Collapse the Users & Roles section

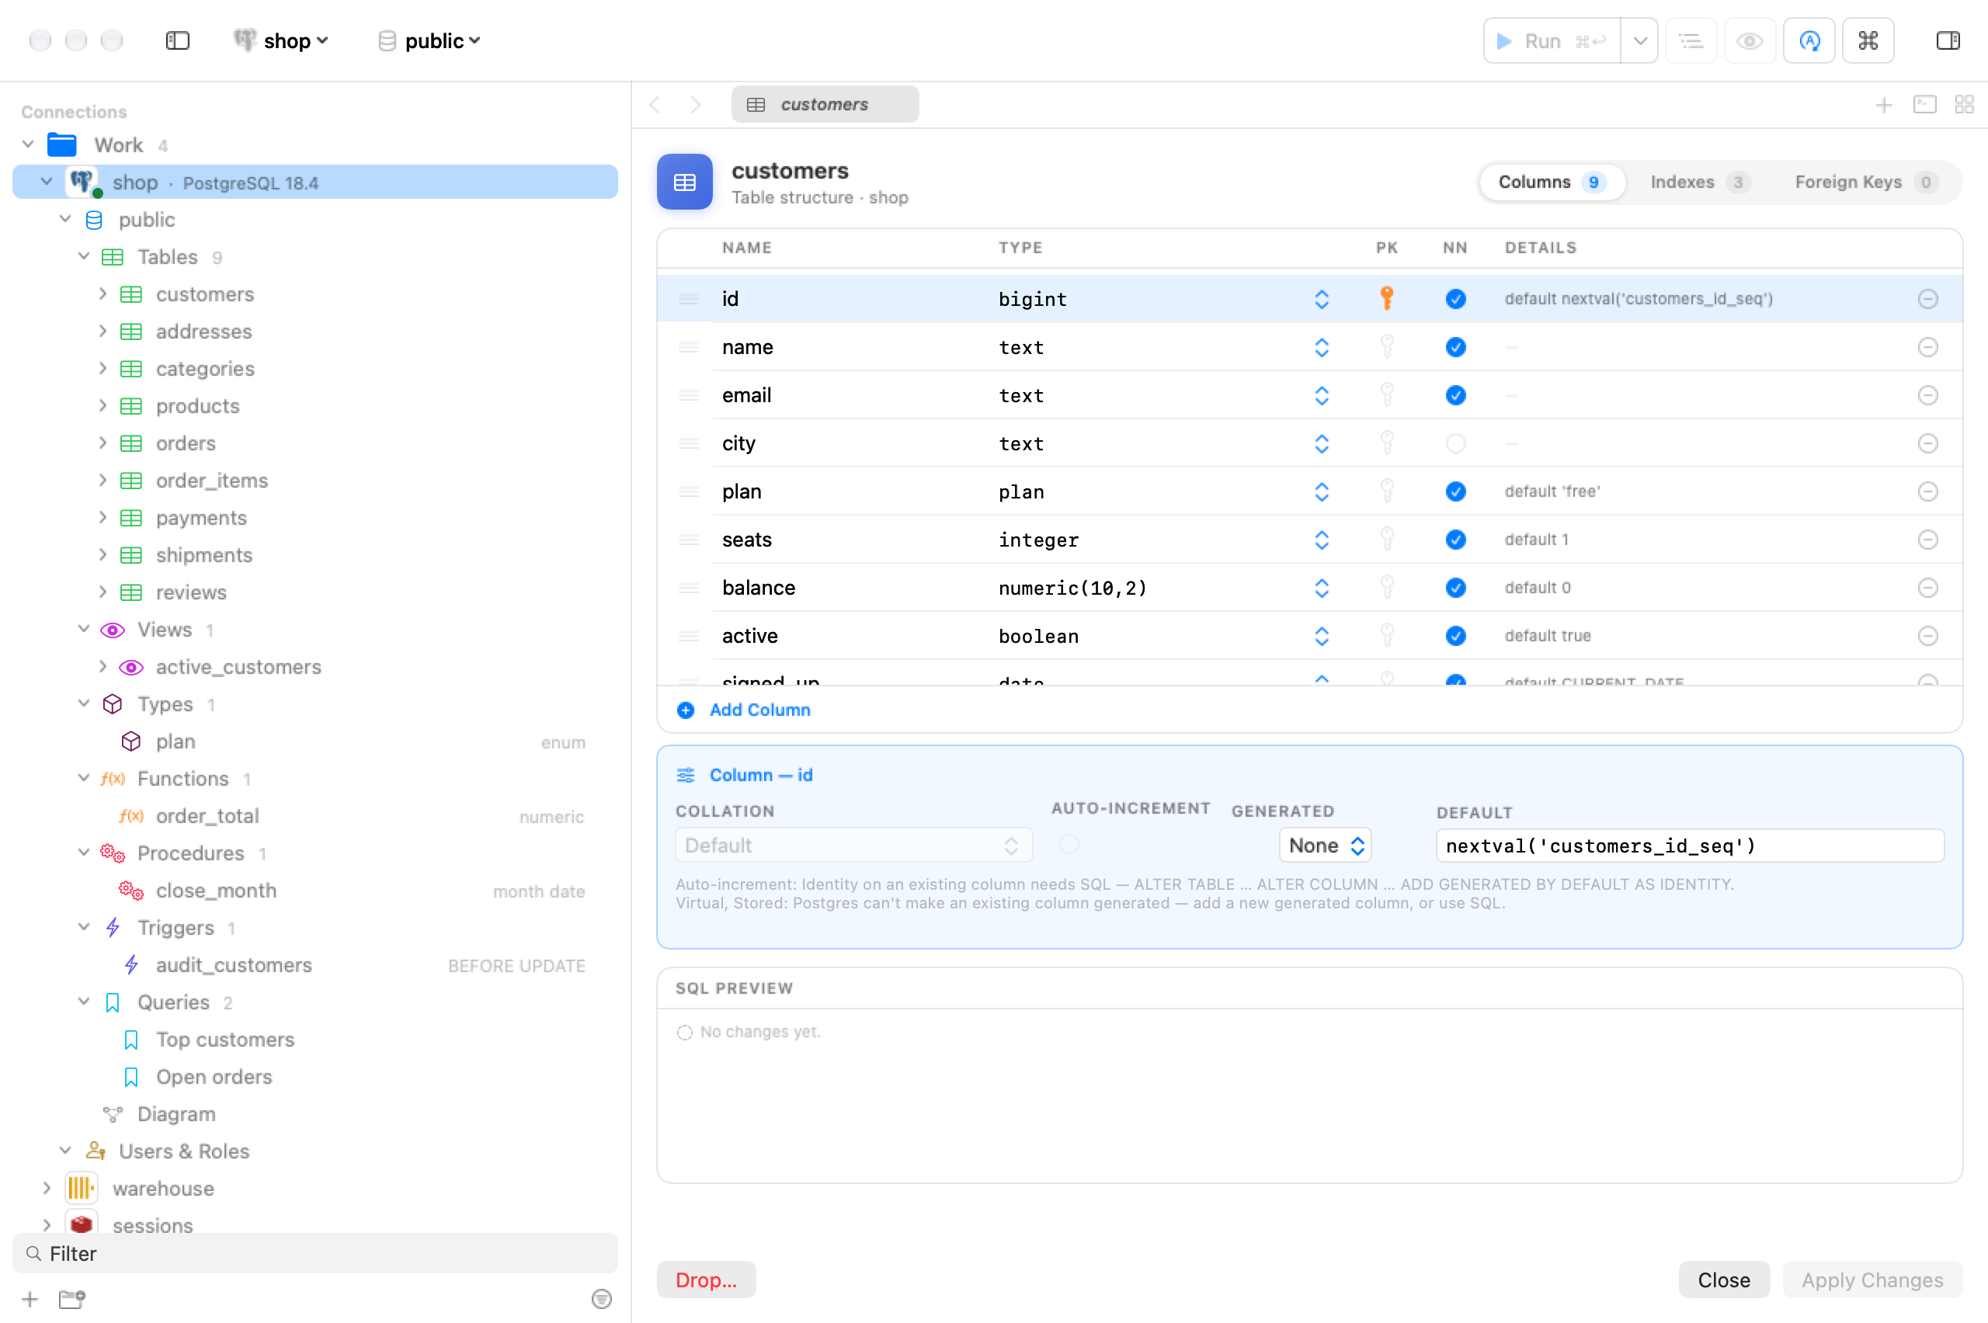tap(65, 1150)
